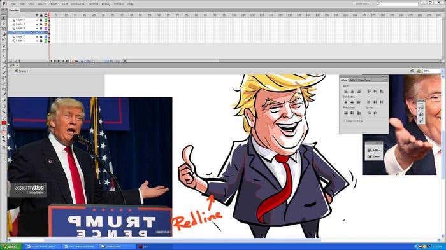Image resolution: width=446 pixels, height=250 pixels.
Task: Select the Selection arrow tool
Action: [4, 18]
